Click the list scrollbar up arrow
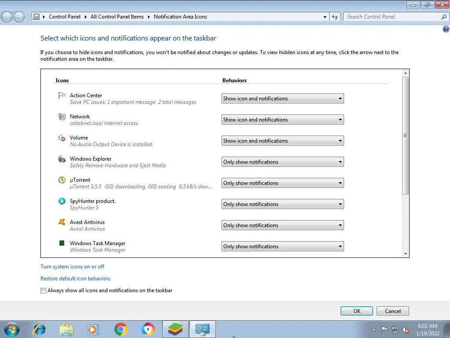Screen dimensions: 450x338 tap(406, 73)
